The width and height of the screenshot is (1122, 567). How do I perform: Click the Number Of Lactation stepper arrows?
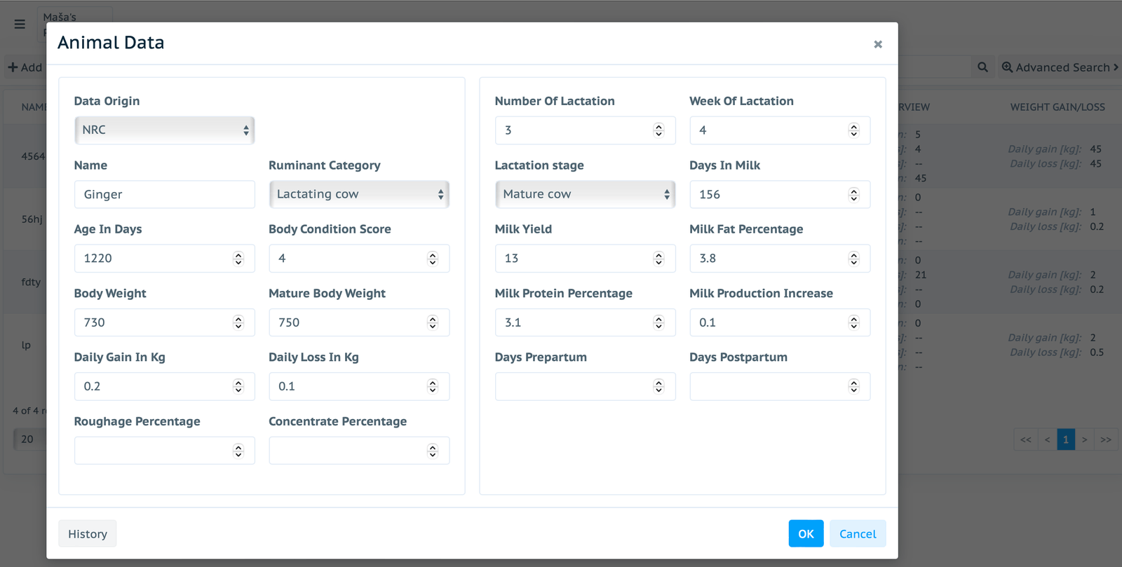coord(658,130)
